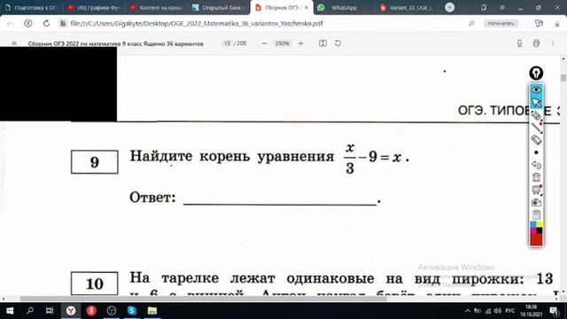Pick the eraser tool in annotation toolbar
The height and width of the screenshot is (319, 567).
(x=536, y=140)
